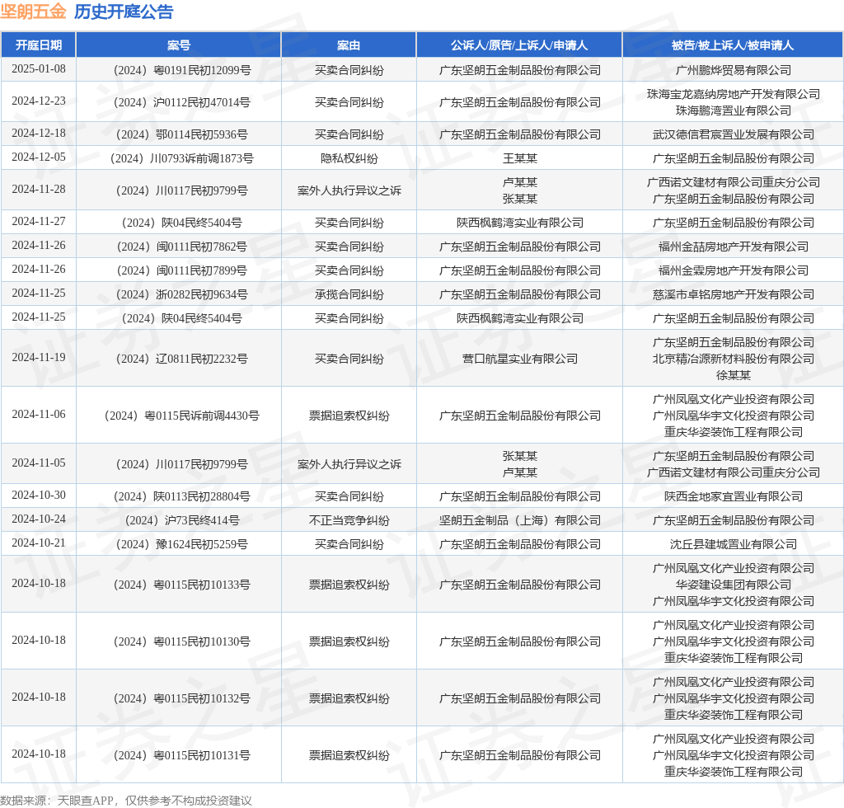The width and height of the screenshot is (844, 808).
Task: Select date cell 2024-11-28
Action: tap(38, 190)
